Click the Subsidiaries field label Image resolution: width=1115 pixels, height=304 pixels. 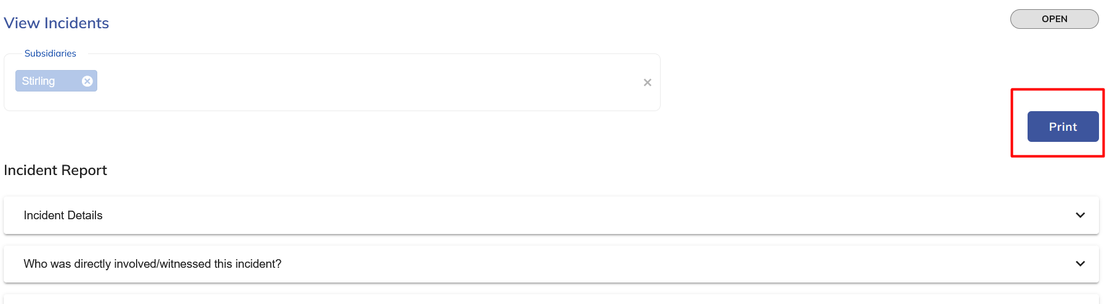click(x=50, y=53)
